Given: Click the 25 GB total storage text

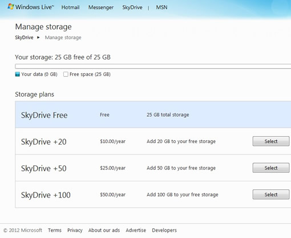Looking at the screenshot, I should coord(168,115).
